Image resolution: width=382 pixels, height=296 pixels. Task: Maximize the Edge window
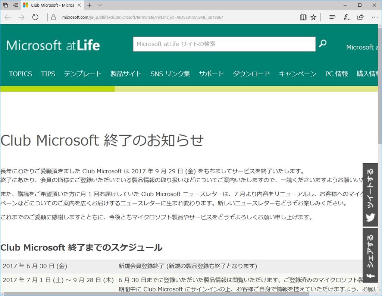click(360, 5)
